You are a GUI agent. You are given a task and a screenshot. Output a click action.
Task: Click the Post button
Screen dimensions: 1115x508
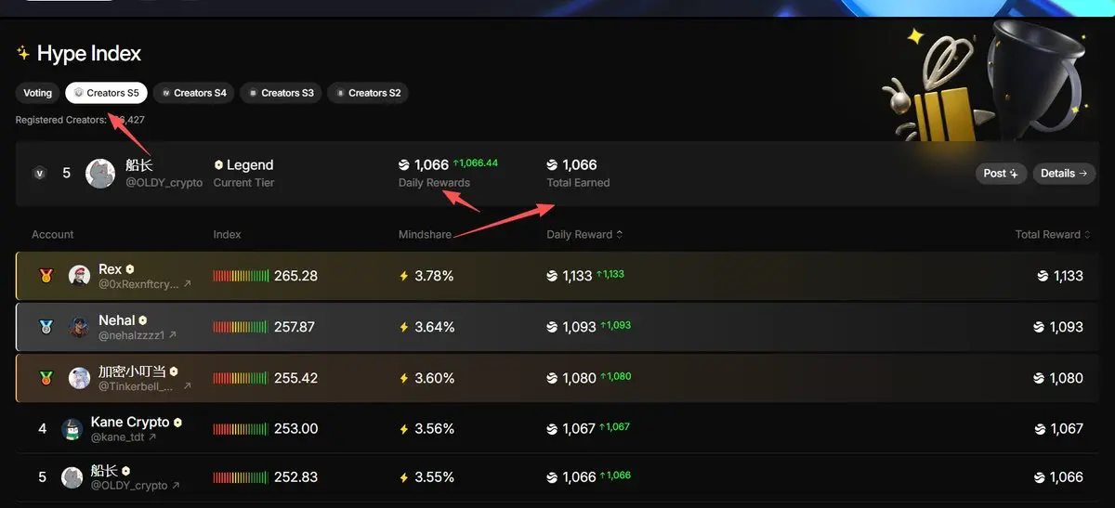[1001, 174]
